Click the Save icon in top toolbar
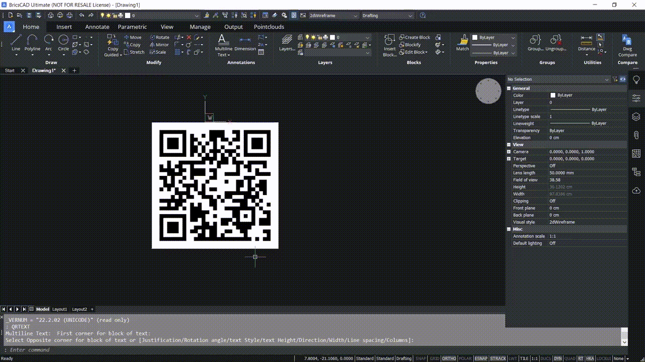The height and width of the screenshot is (362, 645). pyautogui.click(x=30, y=16)
